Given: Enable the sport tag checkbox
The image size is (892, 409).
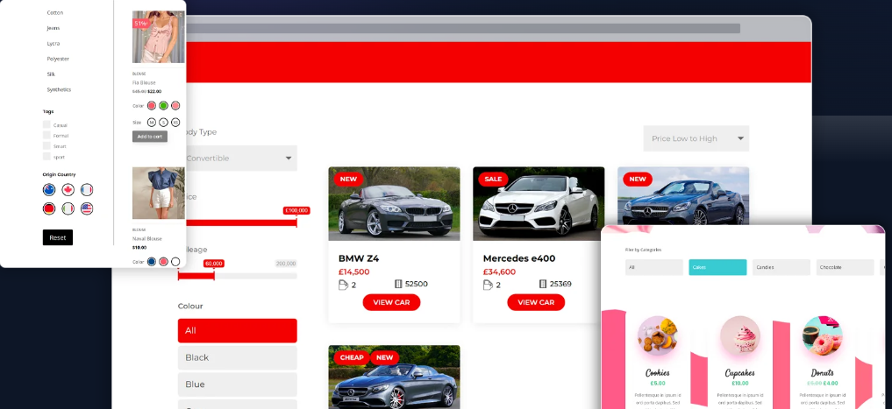Looking at the screenshot, I should (46, 156).
